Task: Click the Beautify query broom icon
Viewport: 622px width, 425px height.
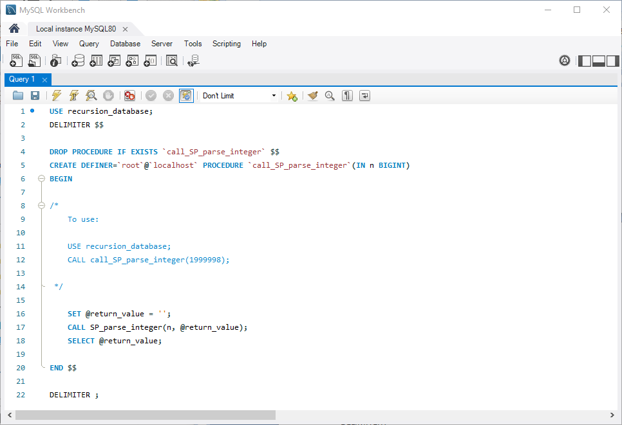Action: coord(313,96)
